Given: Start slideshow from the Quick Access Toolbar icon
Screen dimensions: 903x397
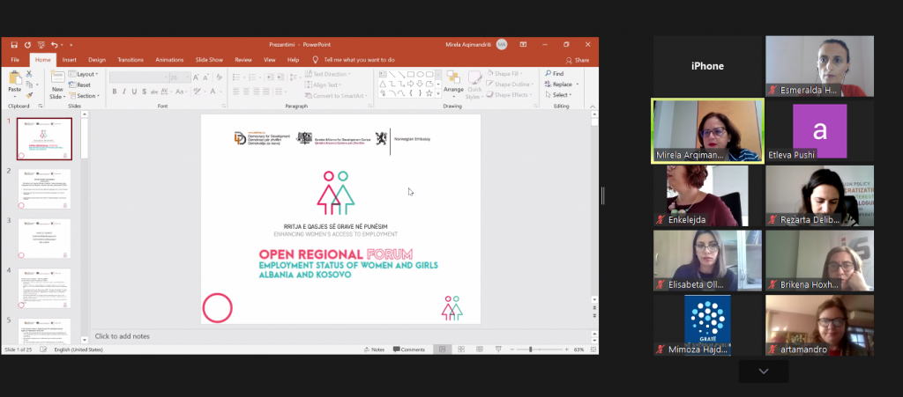Looking at the screenshot, I should [41, 45].
